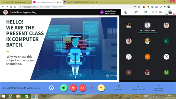Image resolution: width=176 pixels, height=99 pixels.
Task: Open the participants list icon
Action: coord(136,12)
